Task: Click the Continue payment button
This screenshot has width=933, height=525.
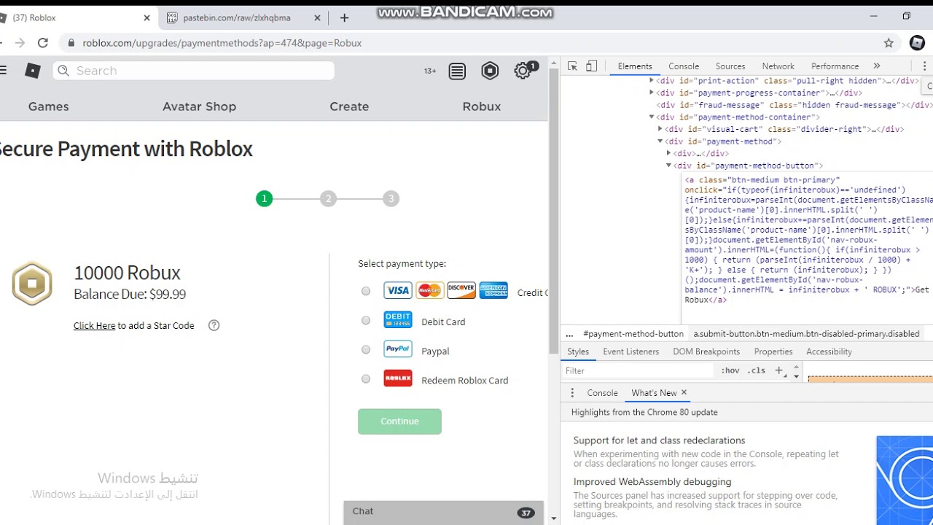Action: (x=399, y=421)
